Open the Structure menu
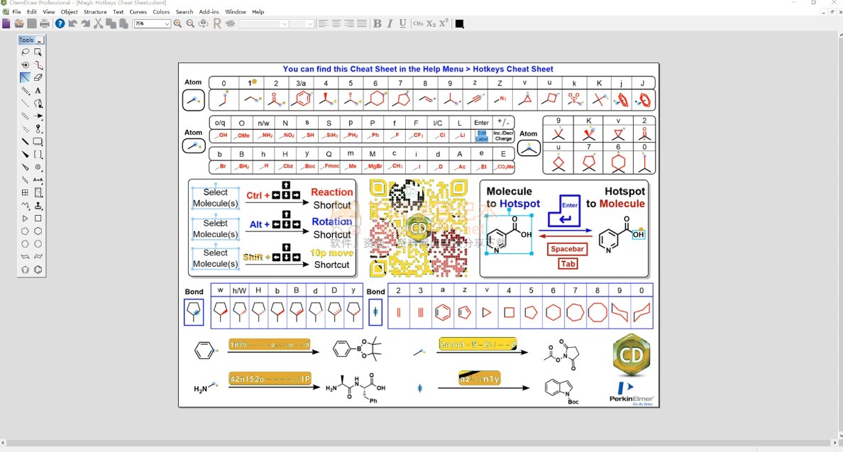The image size is (843, 452). [95, 12]
